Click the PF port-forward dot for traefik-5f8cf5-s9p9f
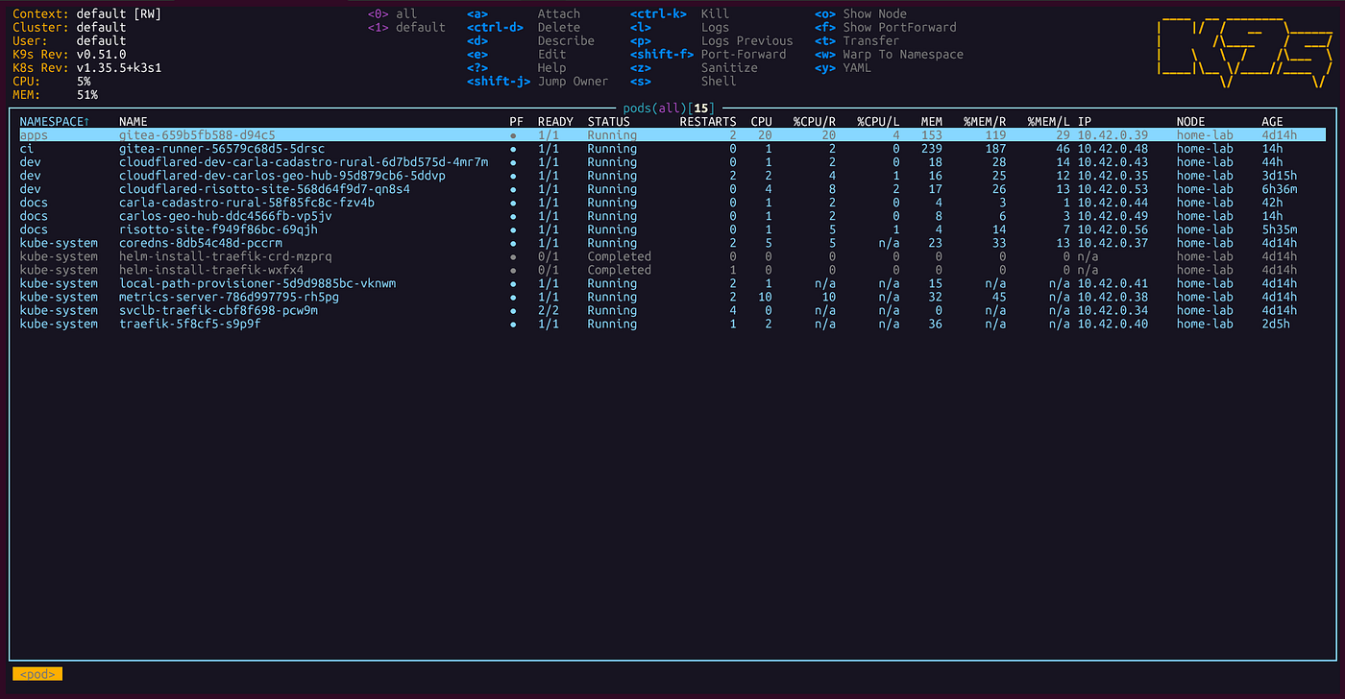 click(513, 324)
